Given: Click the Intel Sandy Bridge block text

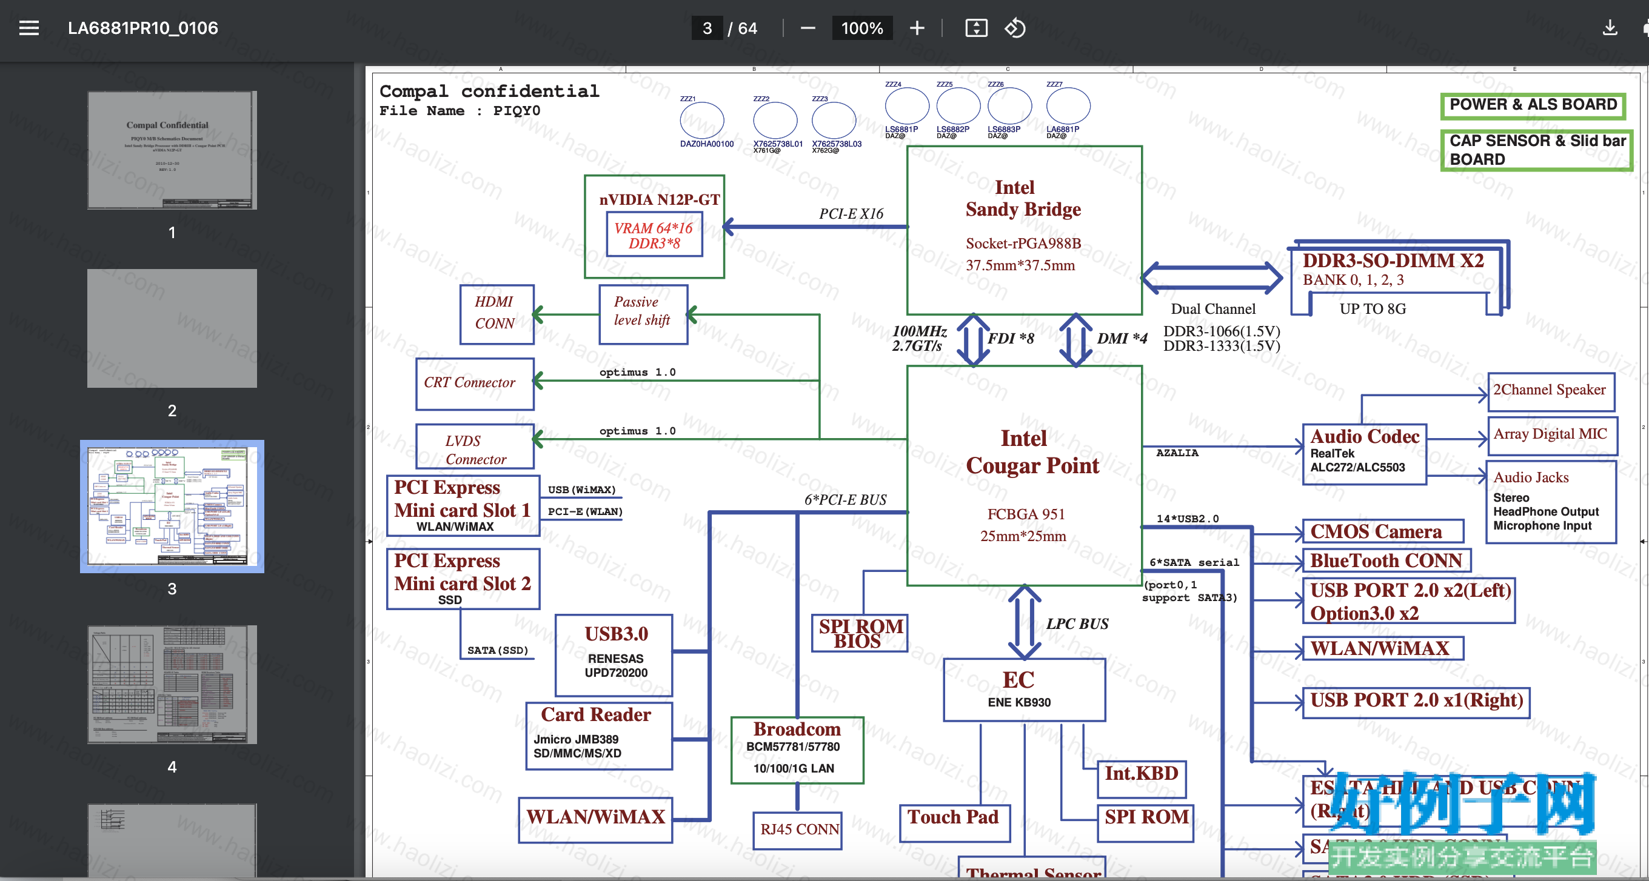Looking at the screenshot, I should coord(1023,198).
